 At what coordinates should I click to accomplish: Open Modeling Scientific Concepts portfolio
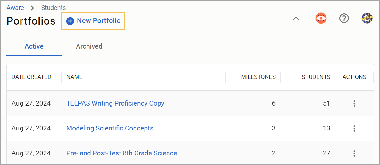(110, 128)
